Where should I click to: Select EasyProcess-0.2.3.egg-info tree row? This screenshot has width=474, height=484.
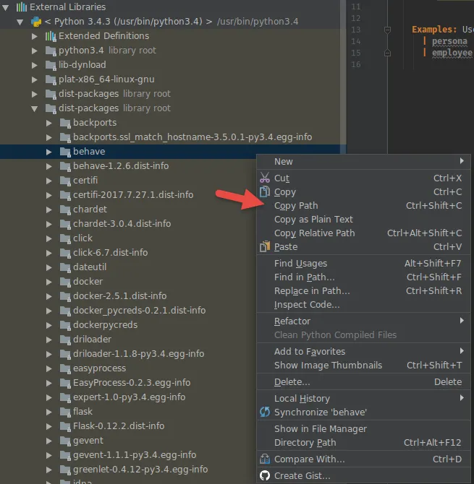pos(128,383)
